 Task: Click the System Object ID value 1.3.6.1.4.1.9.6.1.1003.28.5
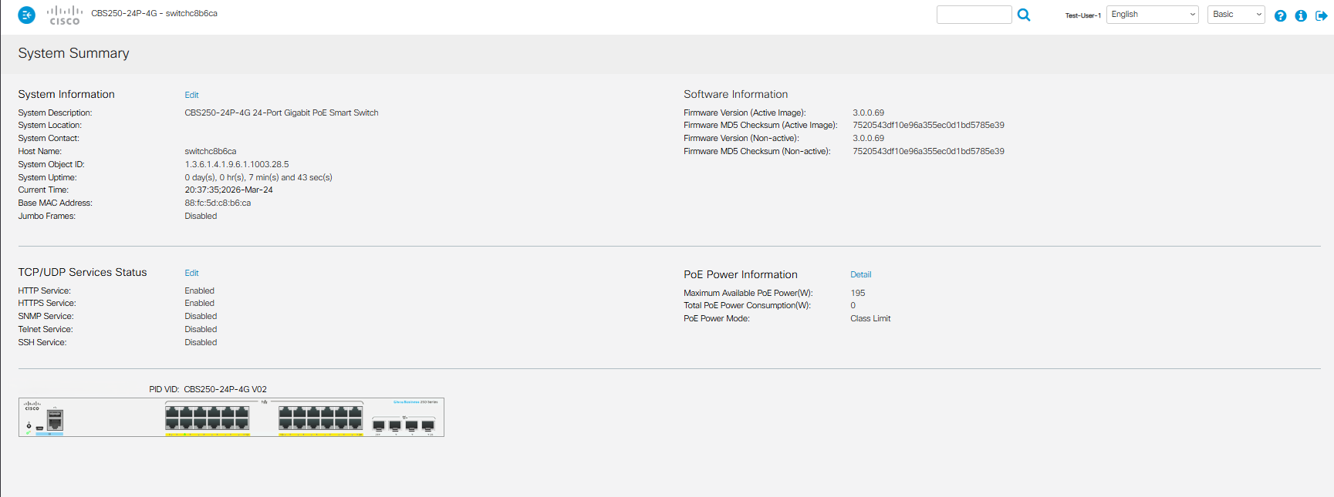[237, 164]
